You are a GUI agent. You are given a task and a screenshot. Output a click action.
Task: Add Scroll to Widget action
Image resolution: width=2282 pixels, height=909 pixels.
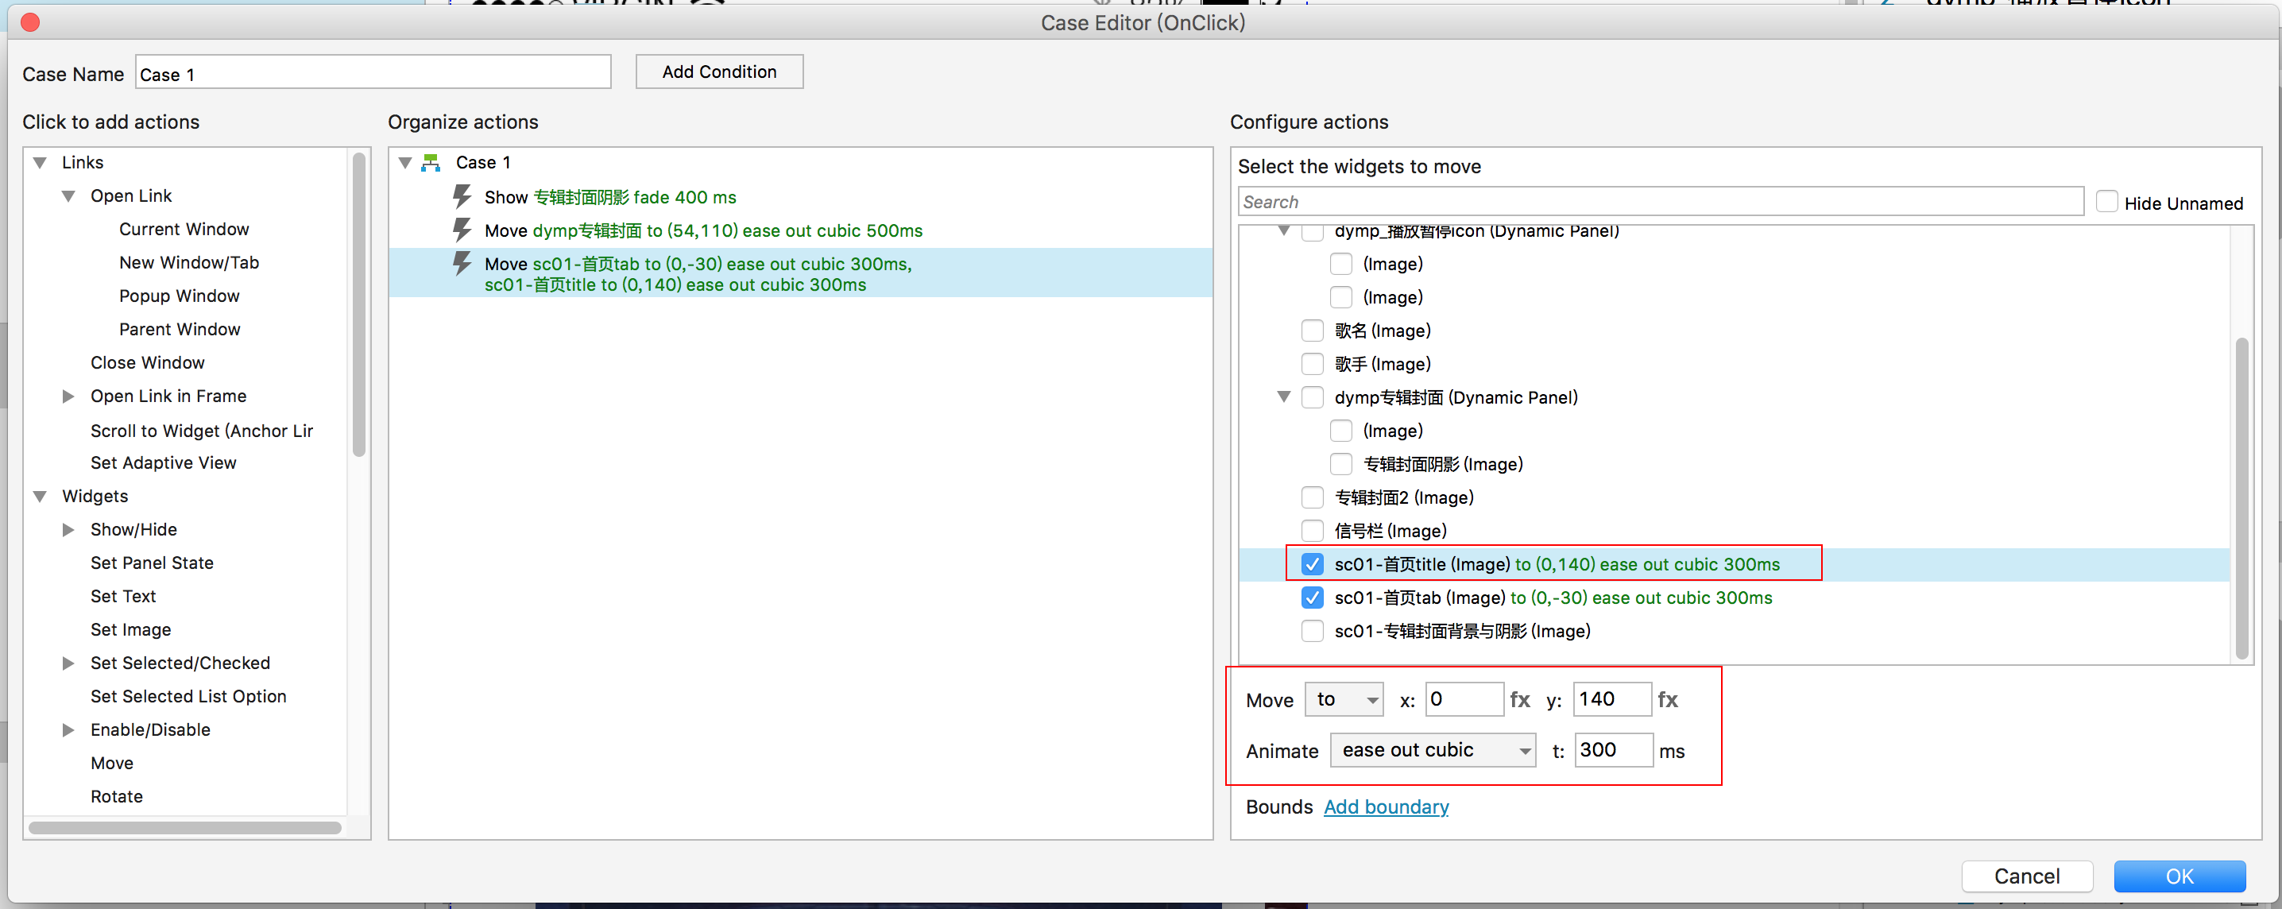click(x=202, y=431)
